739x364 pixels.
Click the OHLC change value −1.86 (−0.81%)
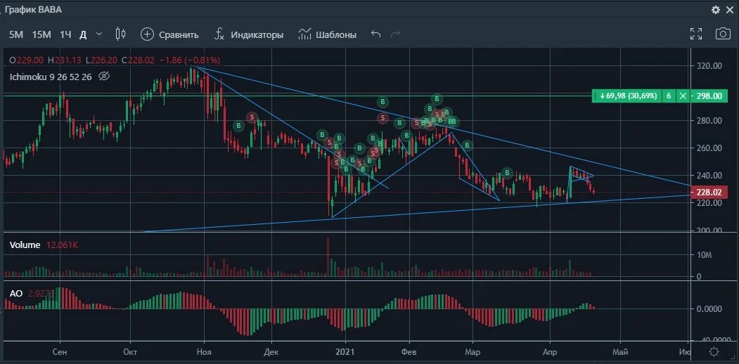[189, 60]
